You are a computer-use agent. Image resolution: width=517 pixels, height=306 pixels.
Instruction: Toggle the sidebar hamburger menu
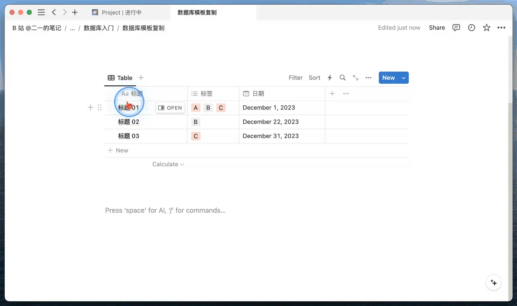click(41, 13)
